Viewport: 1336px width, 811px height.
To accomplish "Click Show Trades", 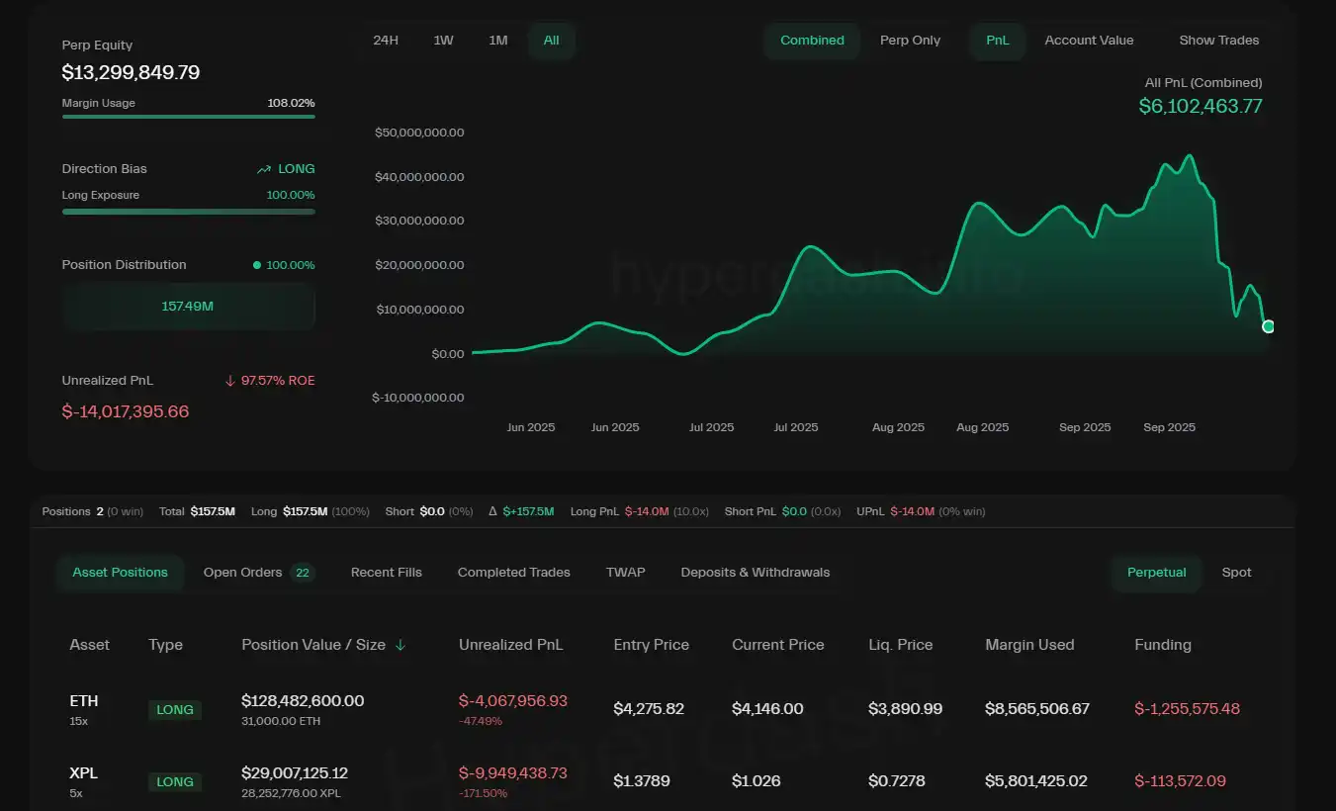I will click(1218, 40).
